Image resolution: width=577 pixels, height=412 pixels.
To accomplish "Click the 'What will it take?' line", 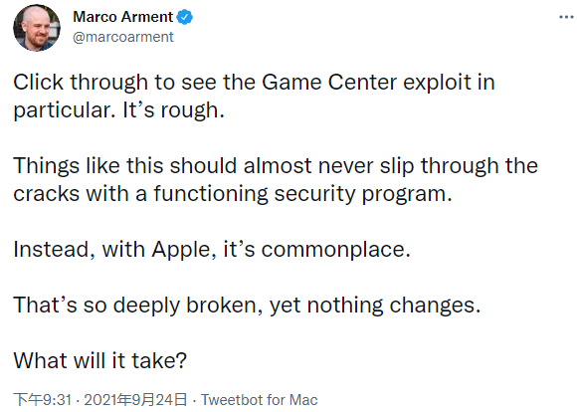I will coord(100,360).
